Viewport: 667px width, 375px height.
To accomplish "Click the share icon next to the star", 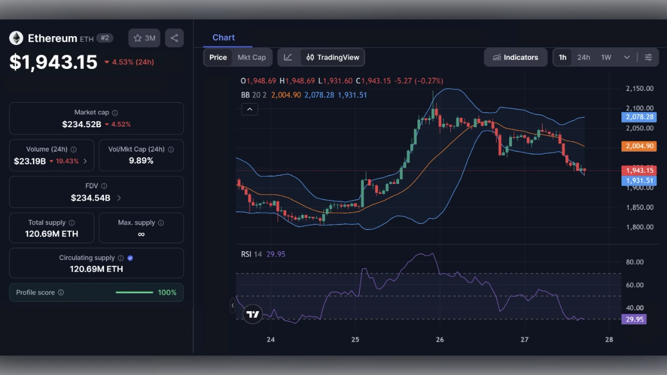I will pos(174,38).
